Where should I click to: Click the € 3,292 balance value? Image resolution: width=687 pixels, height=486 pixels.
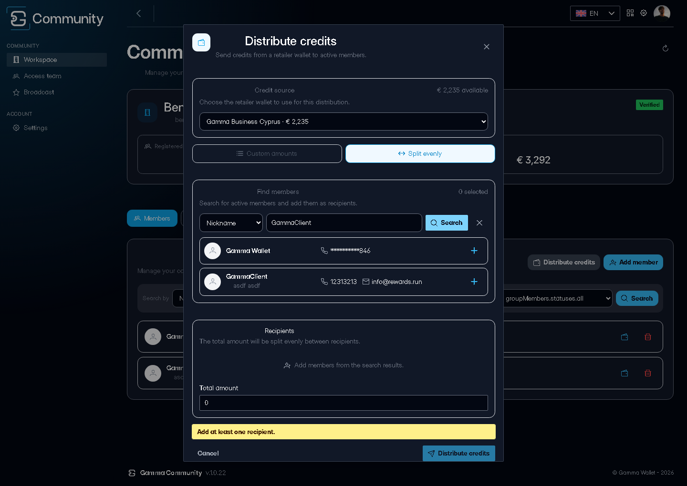[x=533, y=160]
